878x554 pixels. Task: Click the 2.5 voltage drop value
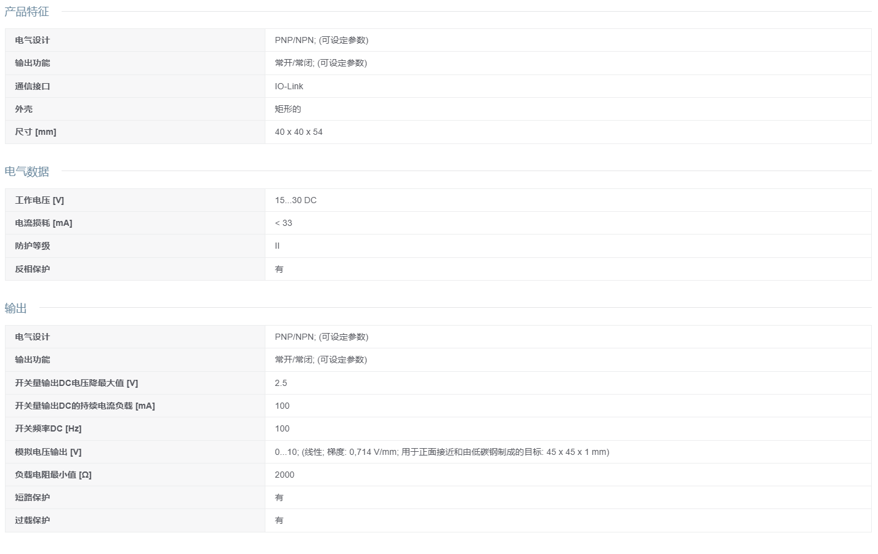pyautogui.click(x=281, y=383)
